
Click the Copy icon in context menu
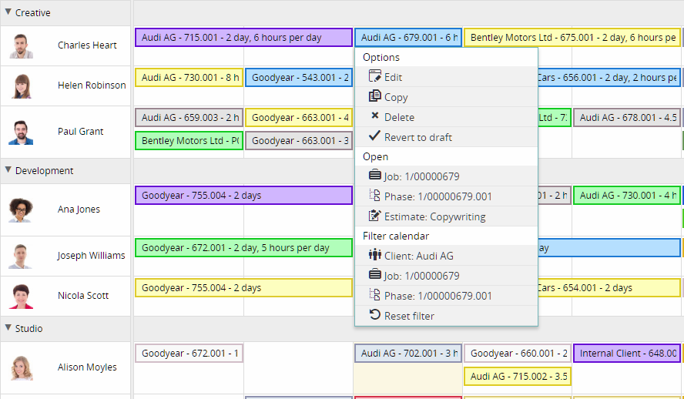(374, 96)
